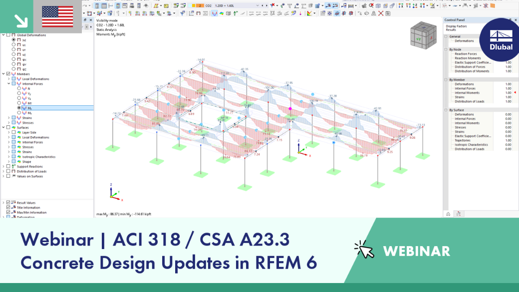Open the color scale toolbar icon
The width and height of the screenshot is (519, 292).
(309, 13)
